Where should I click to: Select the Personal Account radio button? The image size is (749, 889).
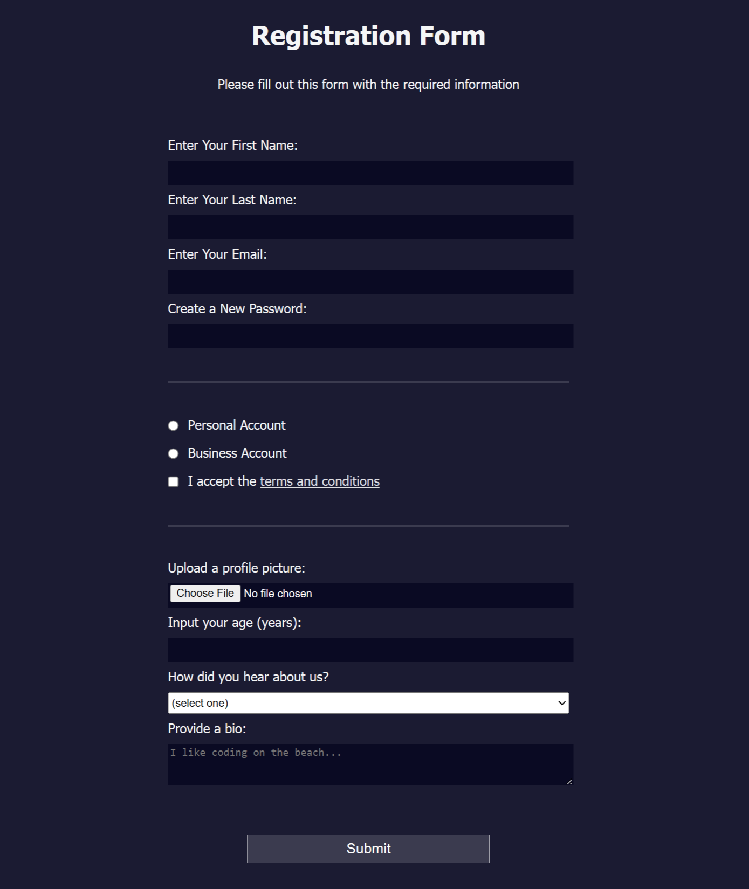pos(173,426)
